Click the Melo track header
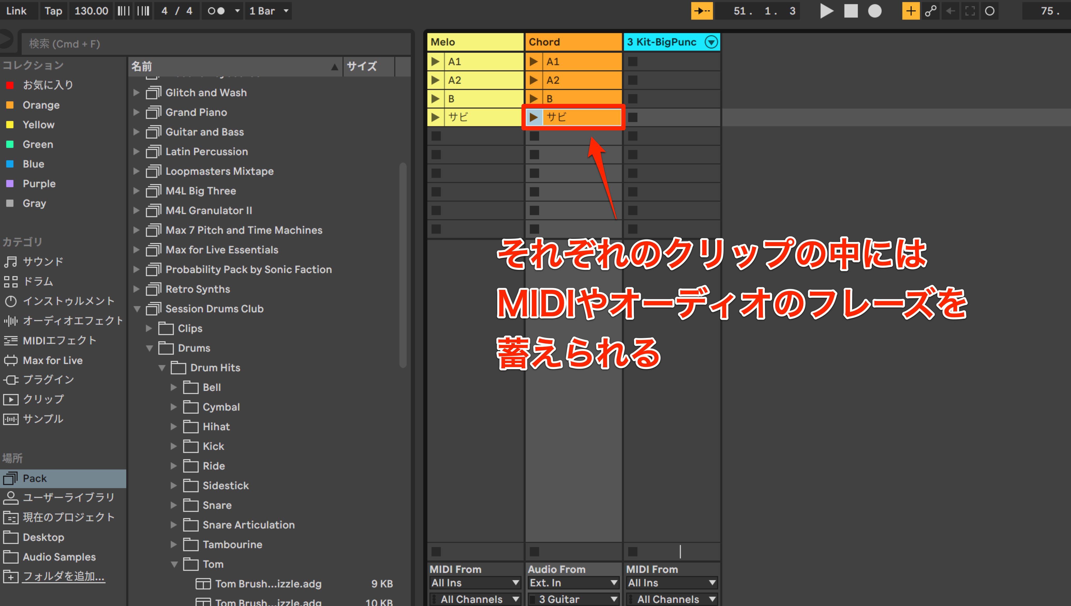Screen dimensions: 1071x606 pyautogui.click(x=475, y=42)
